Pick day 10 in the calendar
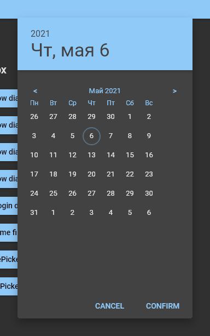The image size is (210, 336). [34, 155]
